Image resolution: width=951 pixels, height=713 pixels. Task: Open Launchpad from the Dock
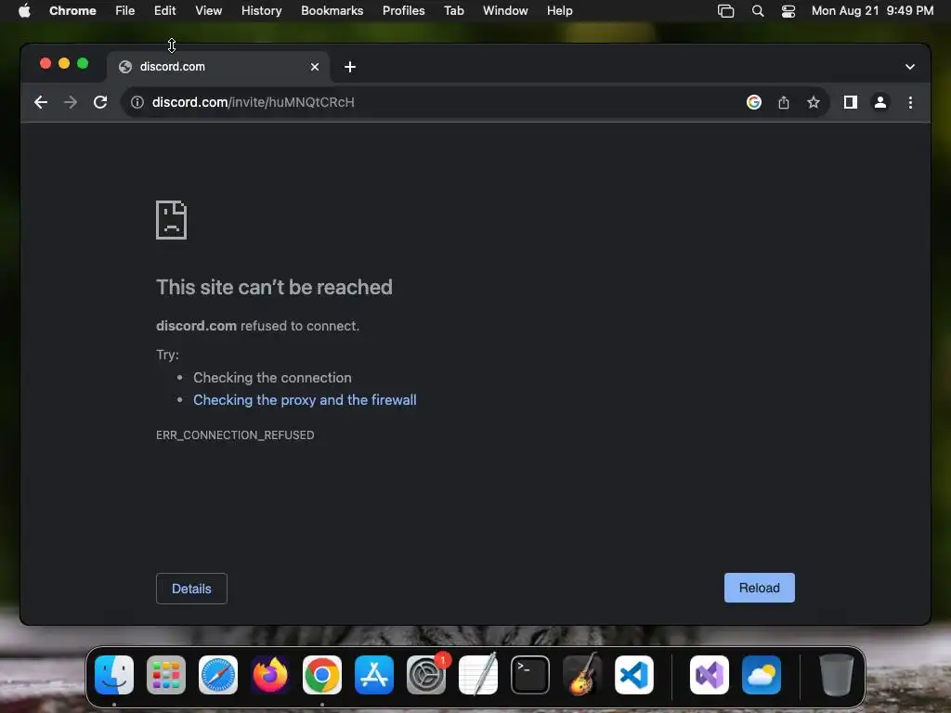point(166,675)
